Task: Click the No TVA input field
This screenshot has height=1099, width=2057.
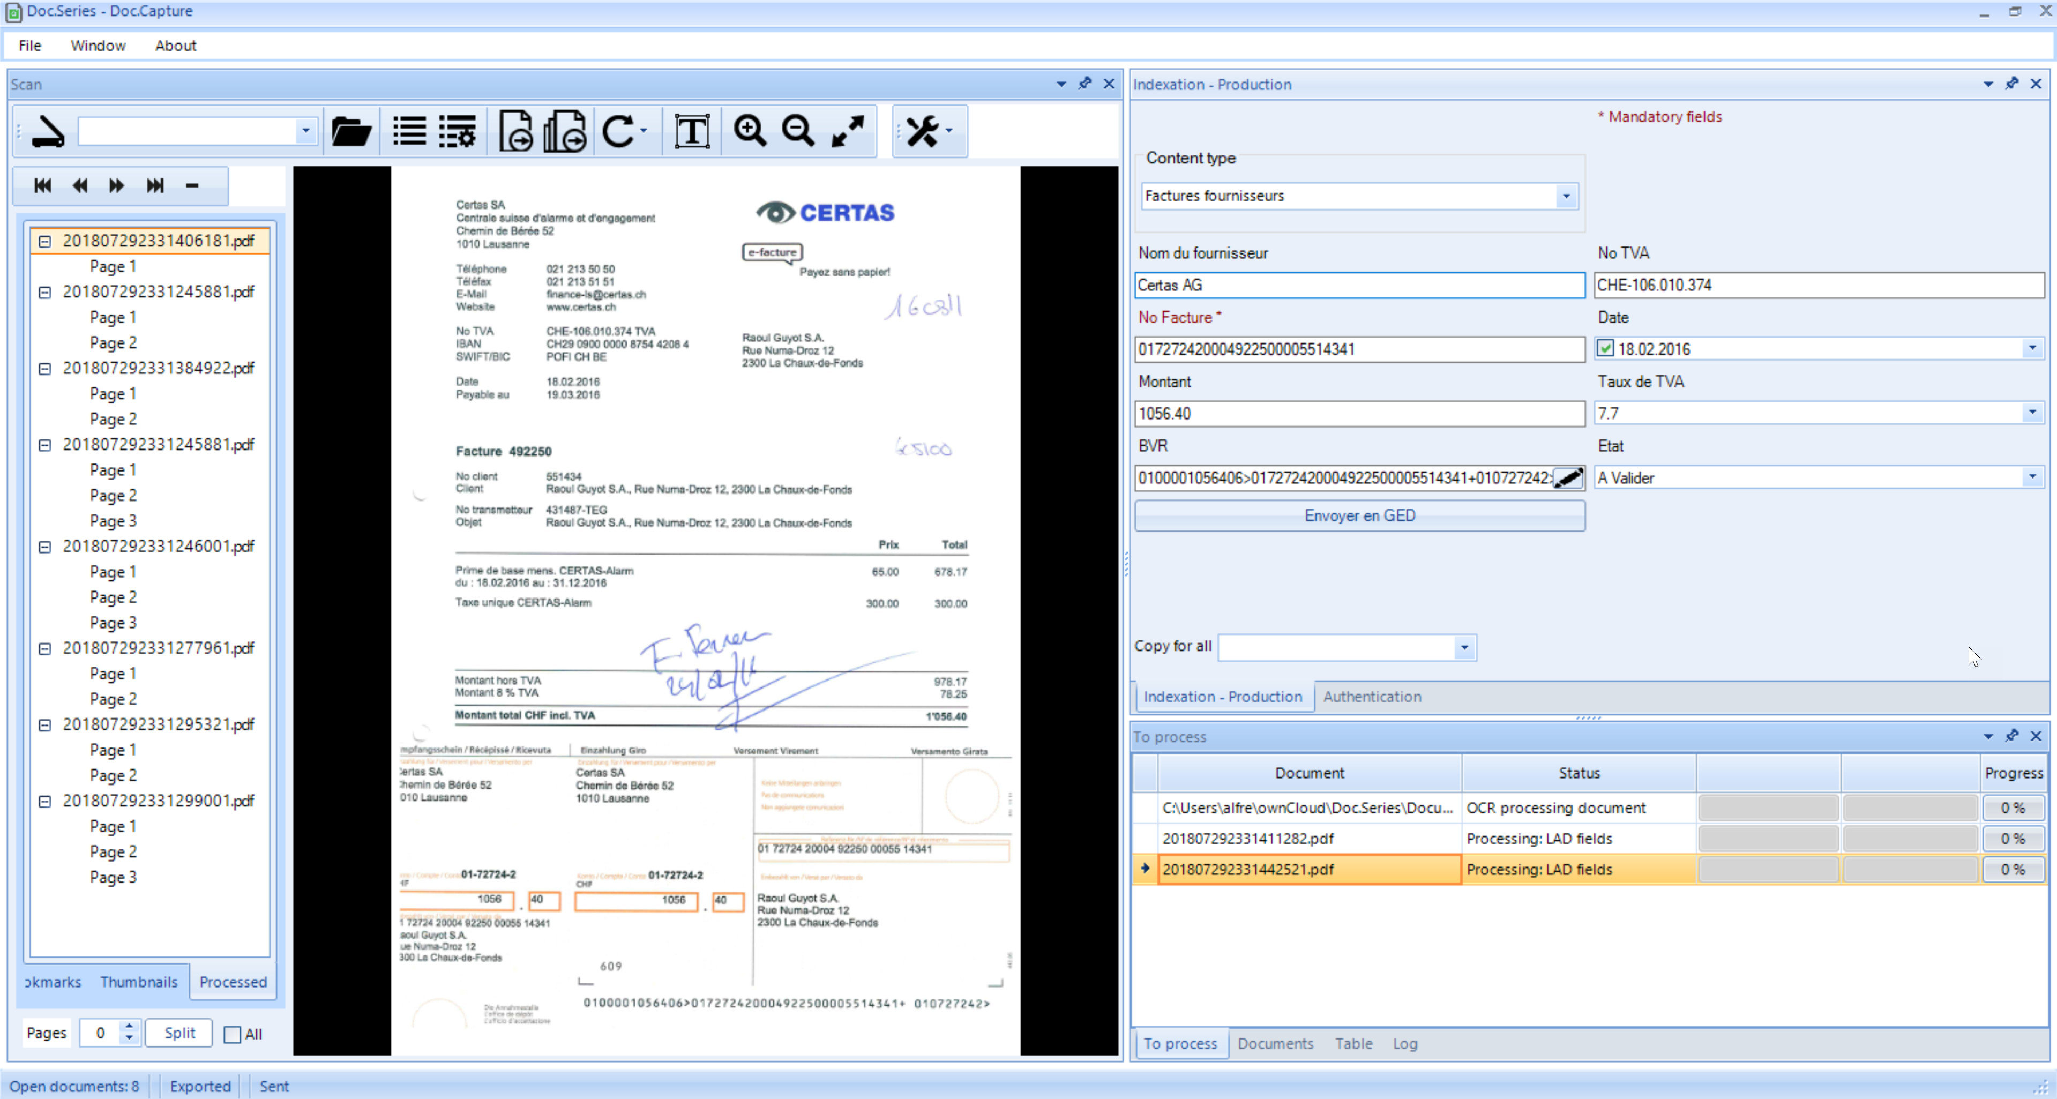Action: tap(1819, 285)
